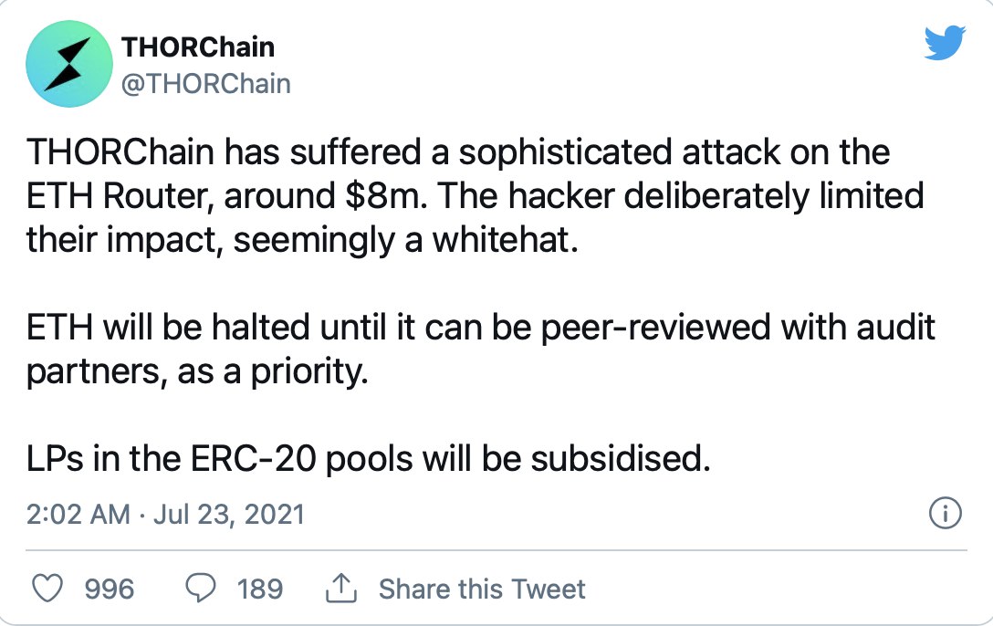Click the black lightning bolt in avatar
Image resolution: width=993 pixels, height=626 pixels.
[x=68, y=64]
